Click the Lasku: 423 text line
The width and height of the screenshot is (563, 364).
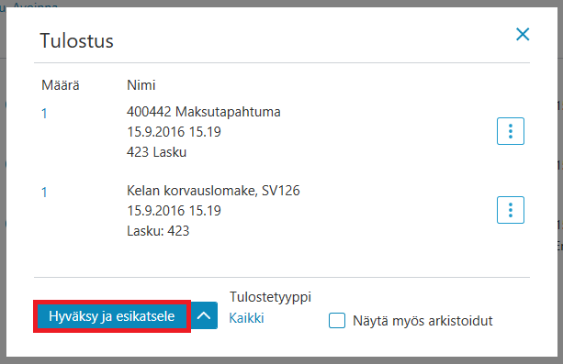tap(158, 230)
